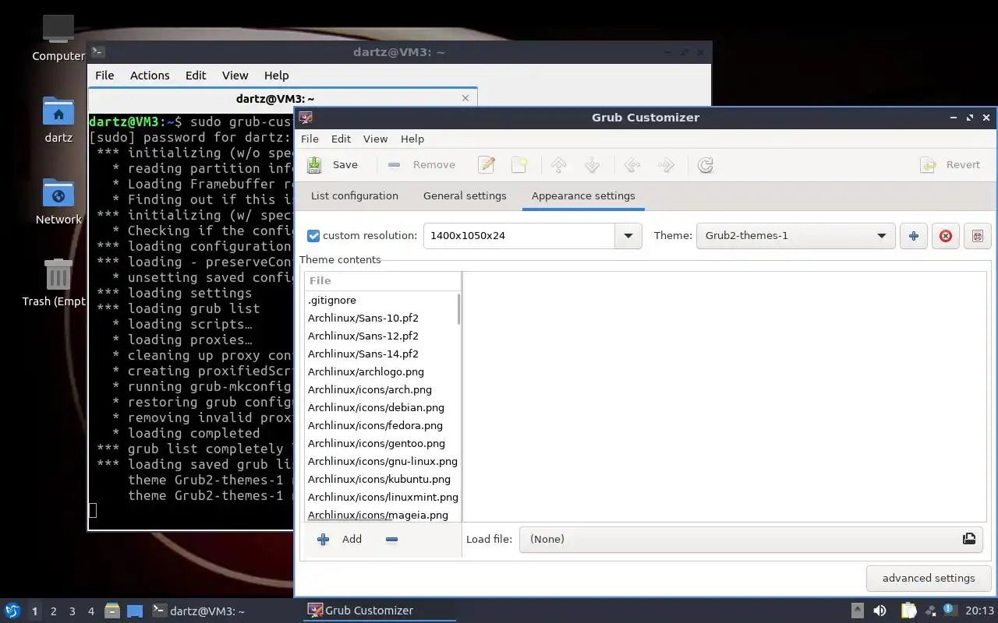Remove theme with the red X button

(946, 235)
